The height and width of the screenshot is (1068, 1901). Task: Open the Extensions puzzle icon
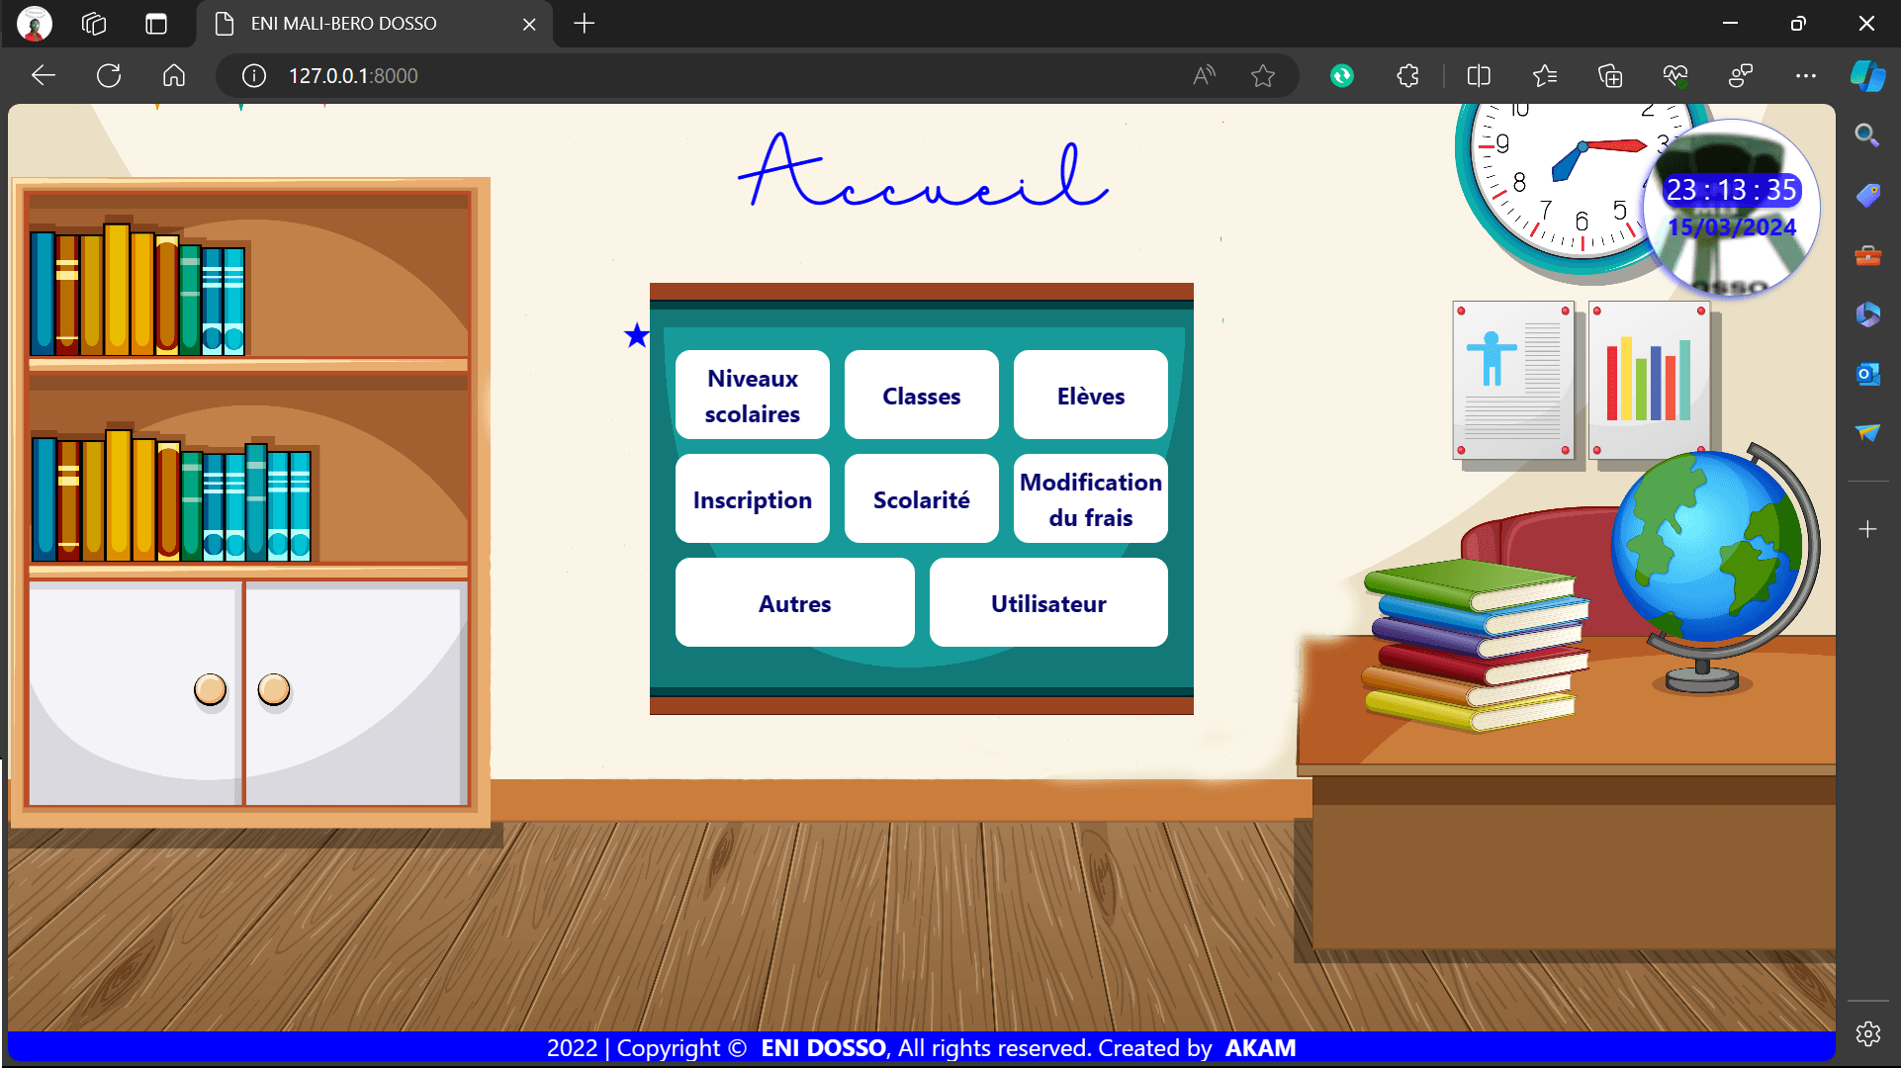coord(1408,76)
